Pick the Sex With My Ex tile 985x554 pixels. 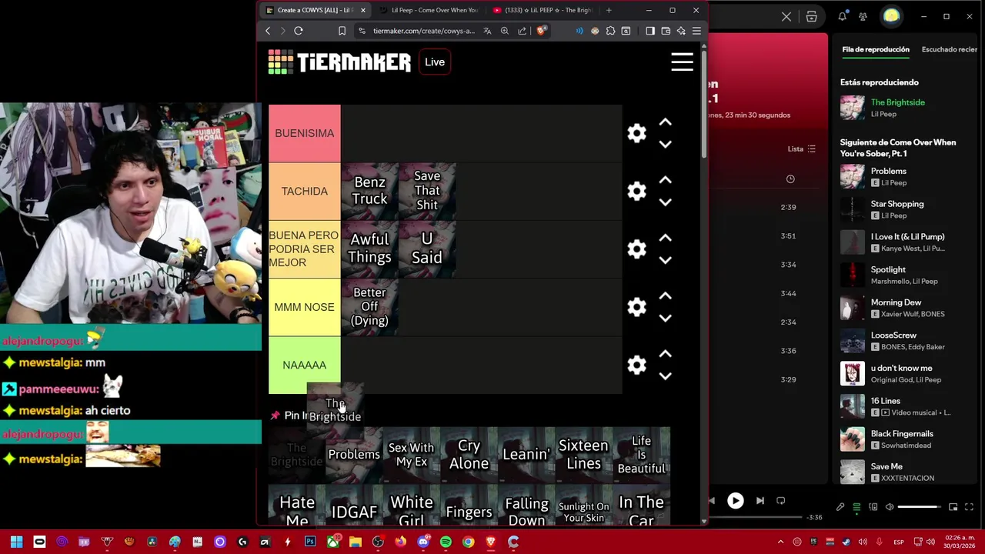point(411,455)
